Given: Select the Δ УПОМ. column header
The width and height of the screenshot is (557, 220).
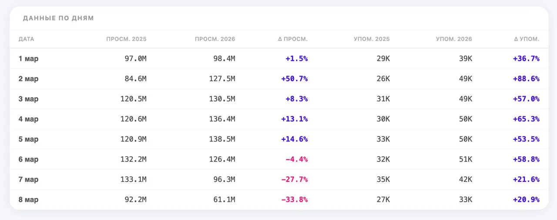Looking at the screenshot, I should [527, 39].
